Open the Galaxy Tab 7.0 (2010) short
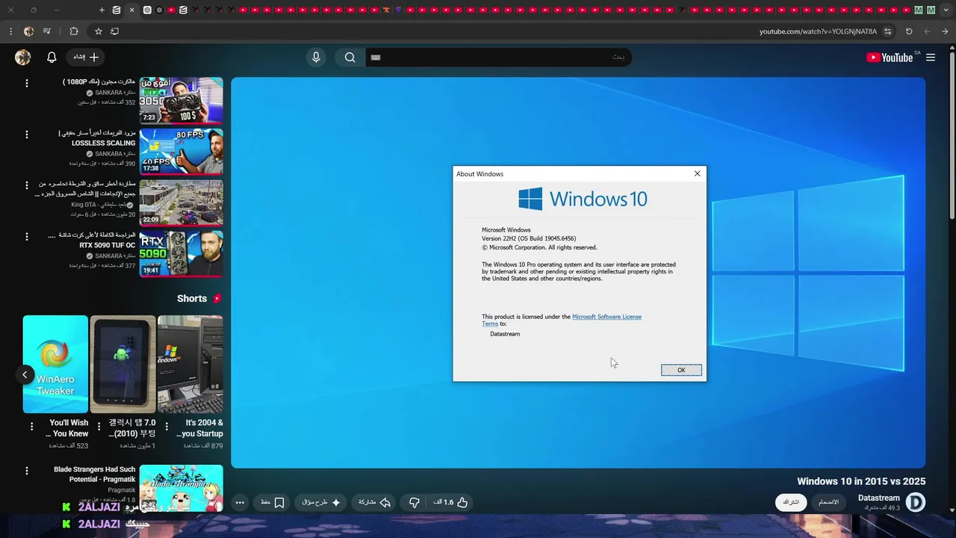Viewport: 956px width, 538px height. [123, 364]
